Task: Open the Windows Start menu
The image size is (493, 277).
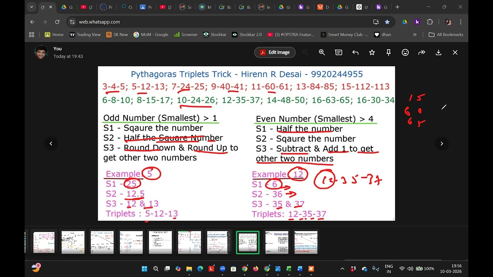Action: 144,269
